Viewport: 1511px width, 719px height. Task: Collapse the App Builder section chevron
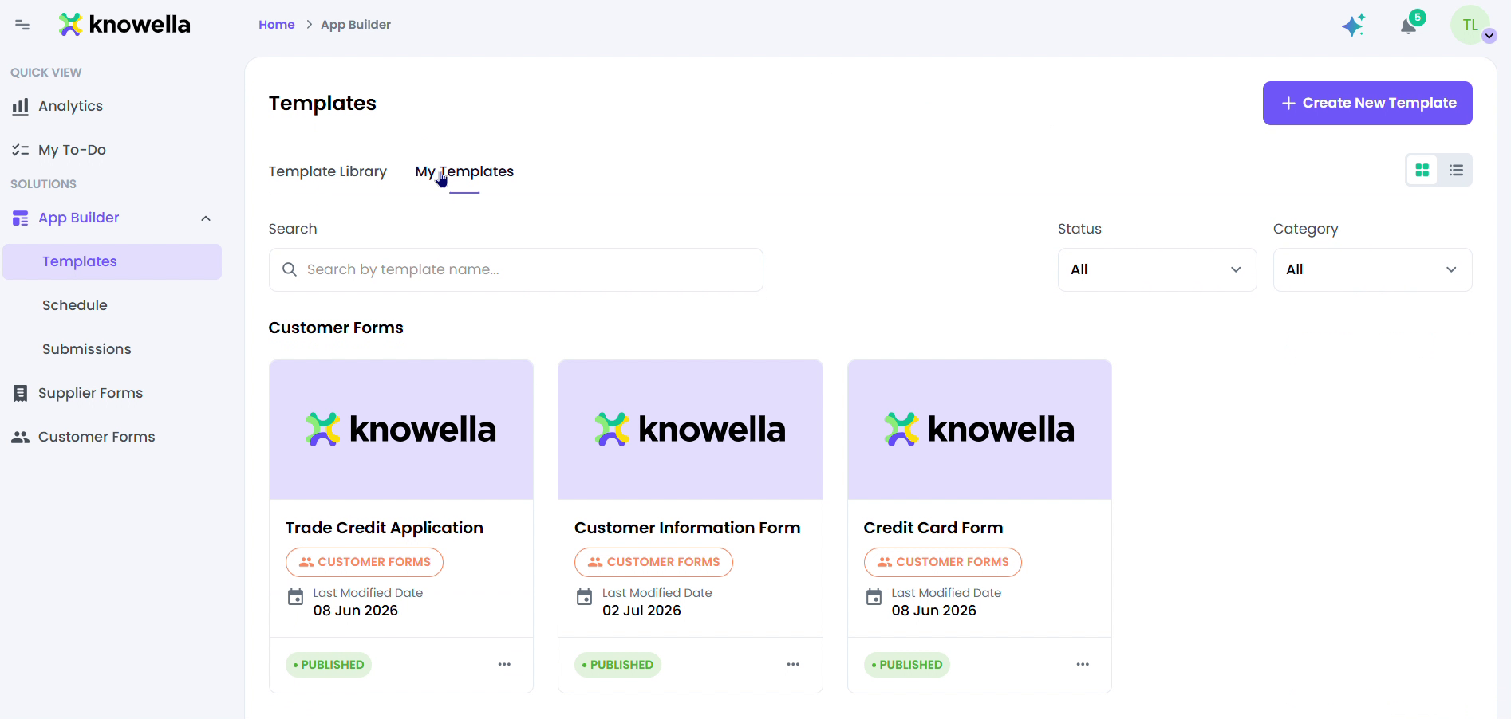pyautogui.click(x=206, y=218)
